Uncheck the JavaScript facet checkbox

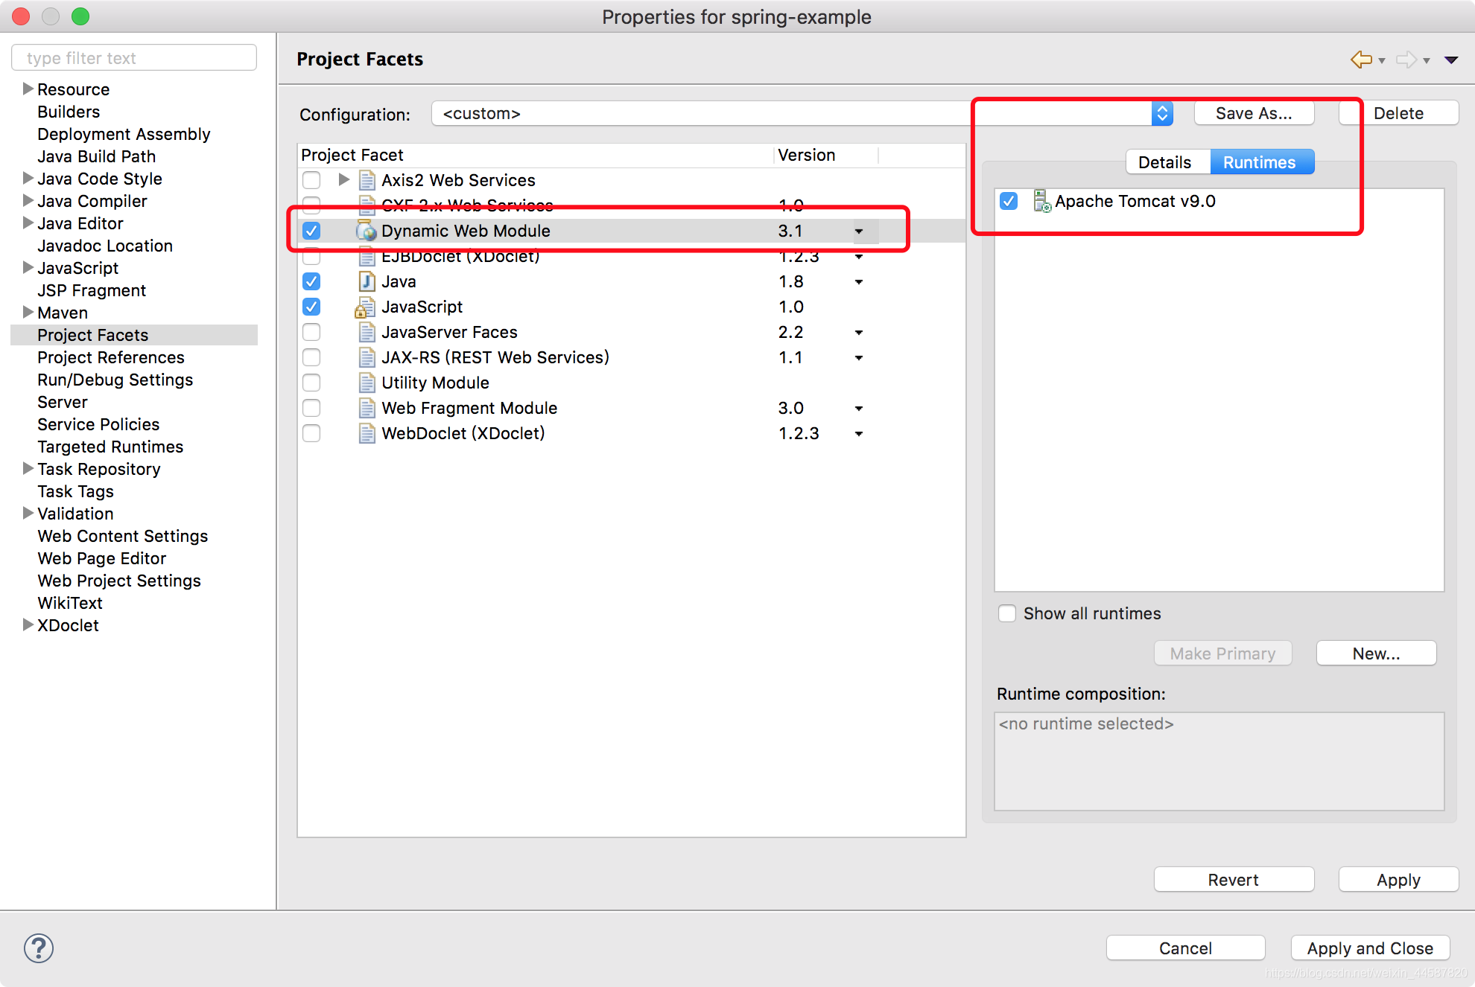(x=311, y=307)
